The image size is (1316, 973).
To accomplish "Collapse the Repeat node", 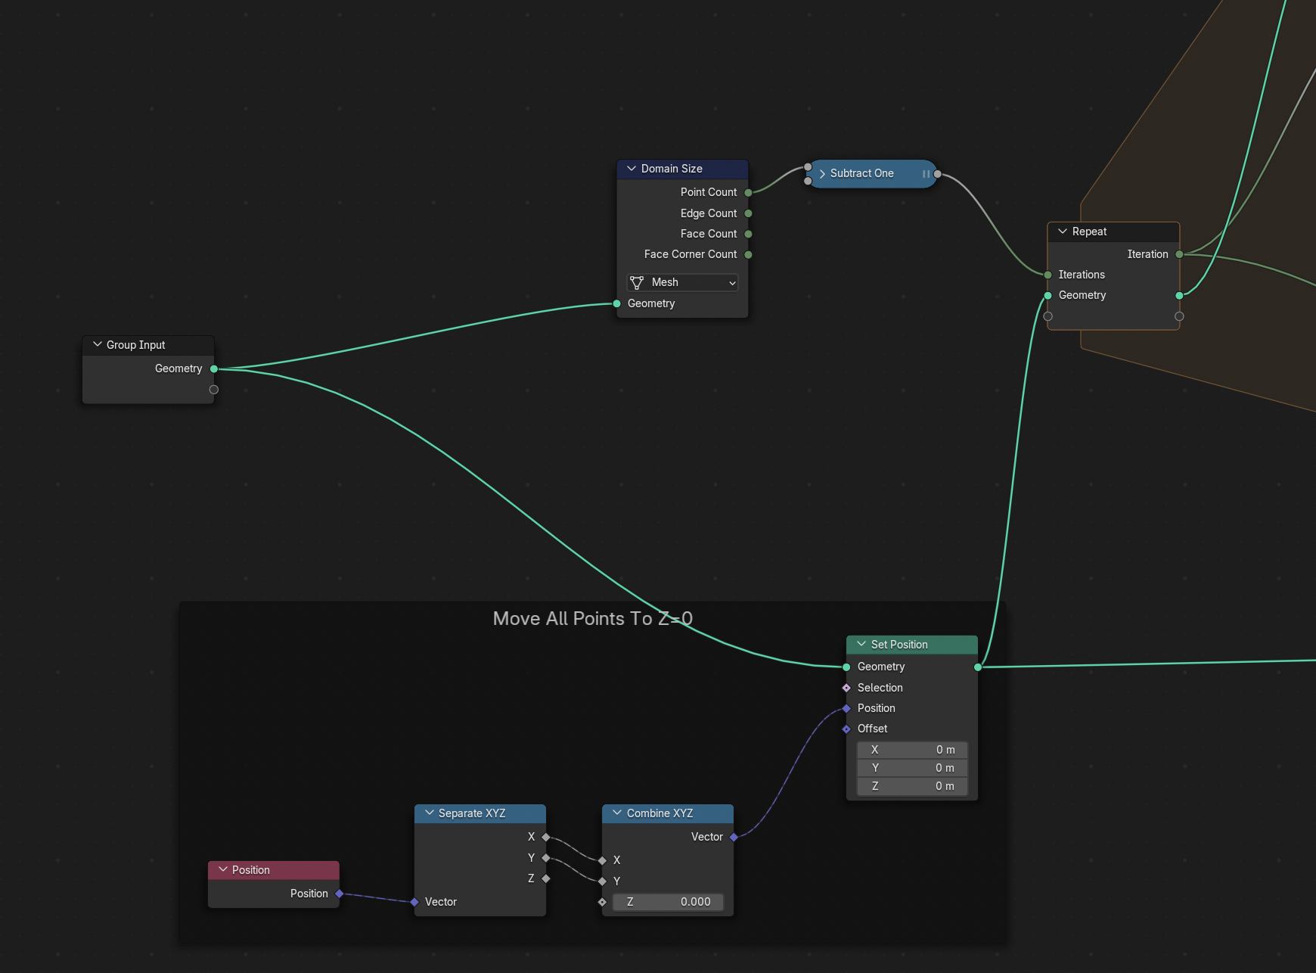I will (x=1063, y=232).
